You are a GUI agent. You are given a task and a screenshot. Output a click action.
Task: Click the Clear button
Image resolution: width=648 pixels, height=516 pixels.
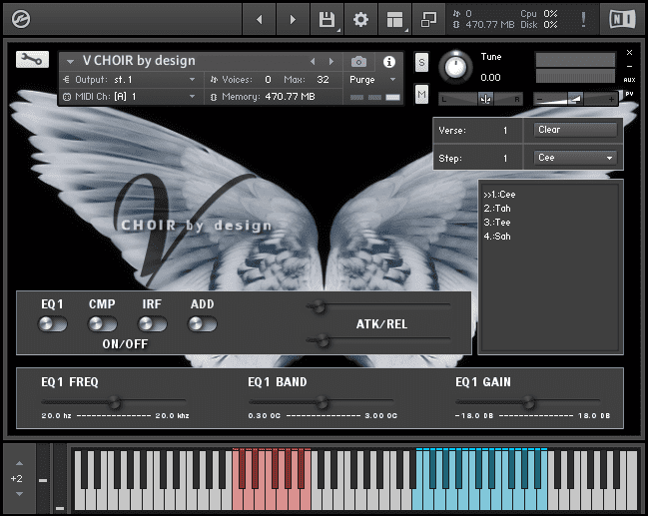pyautogui.click(x=575, y=130)
